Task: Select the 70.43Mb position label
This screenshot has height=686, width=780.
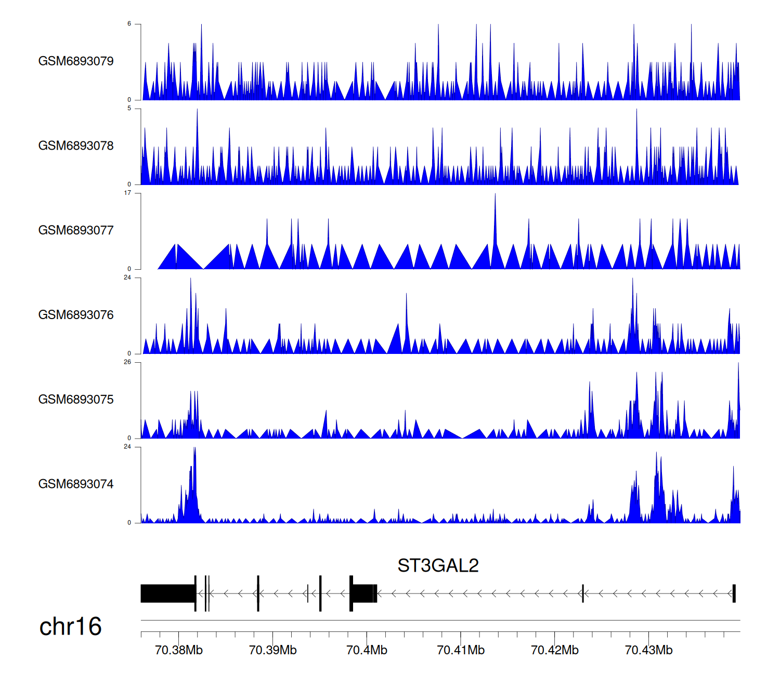Action: pyautogui.click(x=648, y=650)
